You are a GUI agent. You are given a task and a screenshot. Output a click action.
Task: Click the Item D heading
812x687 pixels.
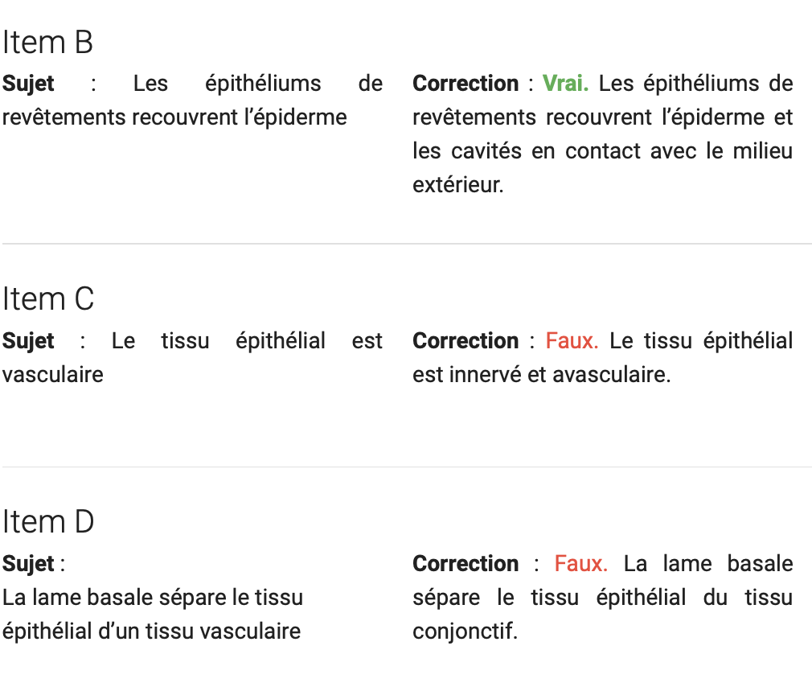pos(48,522)
